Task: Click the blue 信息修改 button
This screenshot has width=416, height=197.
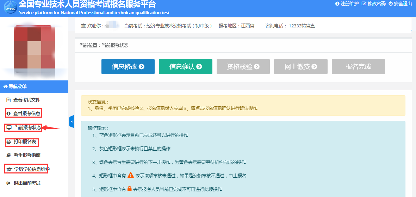Action: coord(128,67)
